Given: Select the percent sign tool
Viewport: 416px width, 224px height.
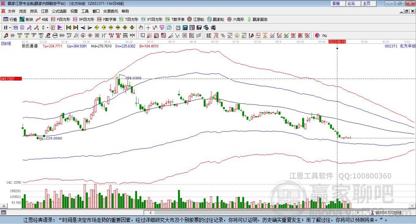Looking at the screenshot, I should 223,35.
